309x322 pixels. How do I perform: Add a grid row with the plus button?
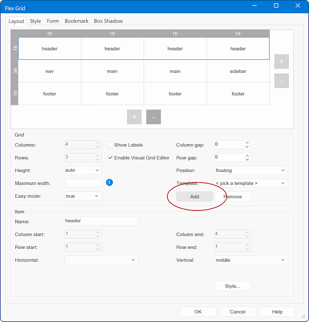[x=134, y=117]
